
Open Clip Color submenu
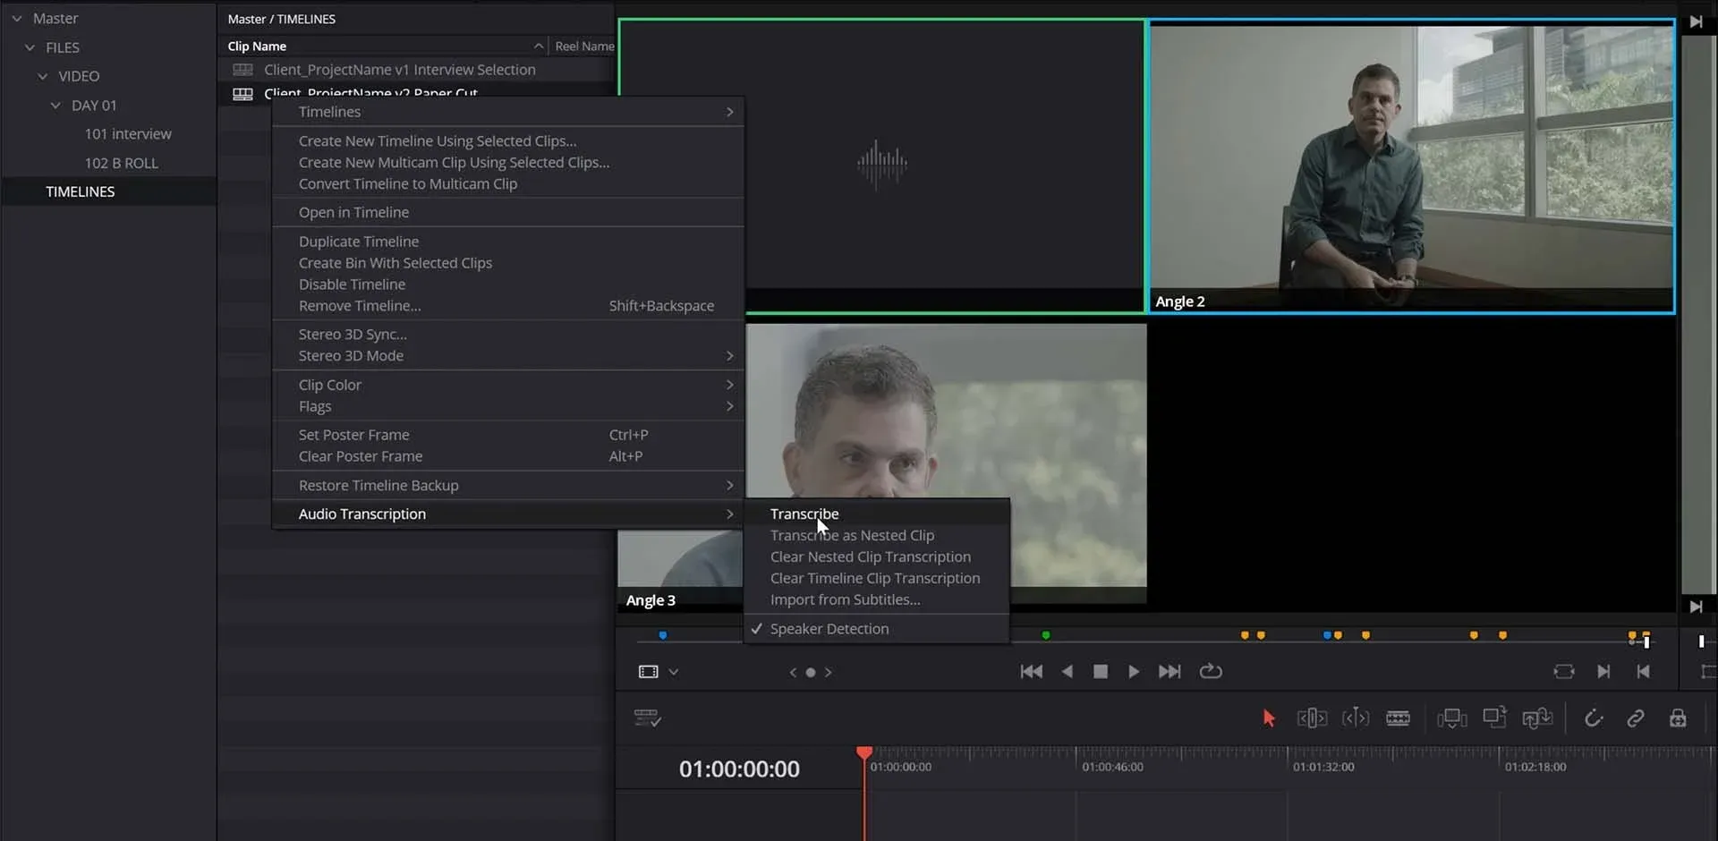coord(508,385)
